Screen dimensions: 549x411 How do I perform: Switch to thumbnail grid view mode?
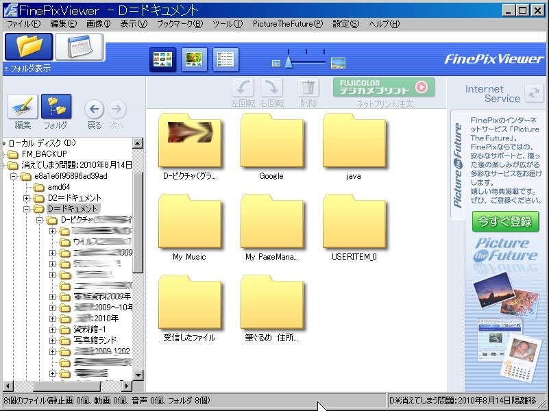coord(162,60)
